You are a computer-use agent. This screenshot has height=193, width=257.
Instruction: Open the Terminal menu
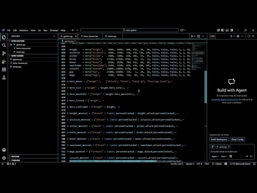pos(54,31)
